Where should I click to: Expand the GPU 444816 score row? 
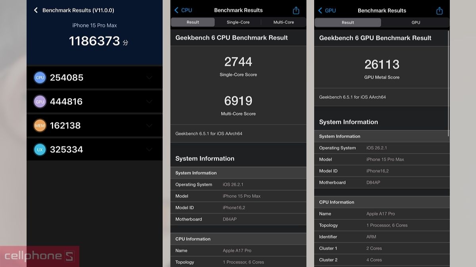(149, 102)
